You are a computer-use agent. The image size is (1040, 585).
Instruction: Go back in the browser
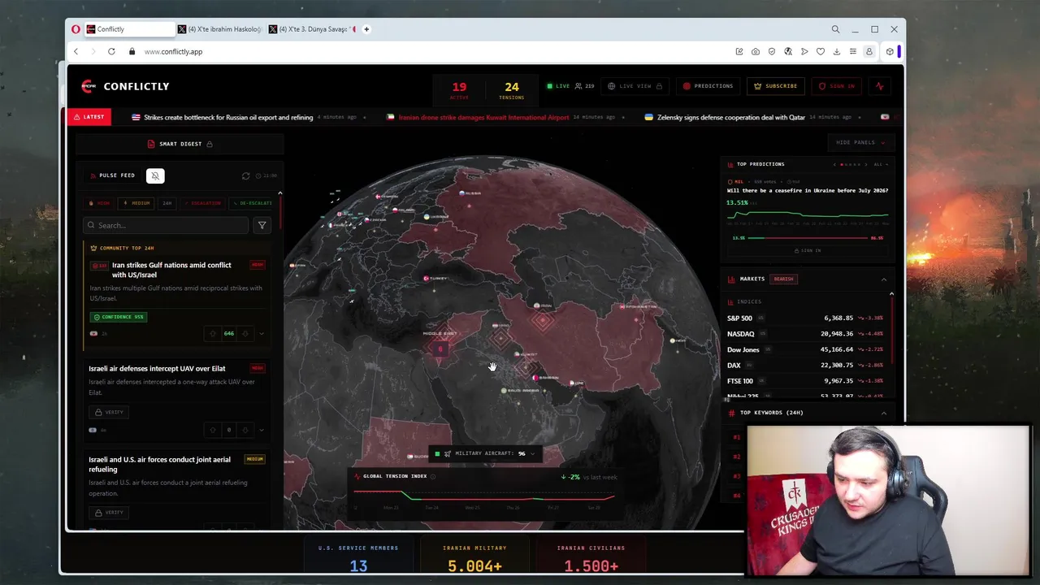click(76, 51)
